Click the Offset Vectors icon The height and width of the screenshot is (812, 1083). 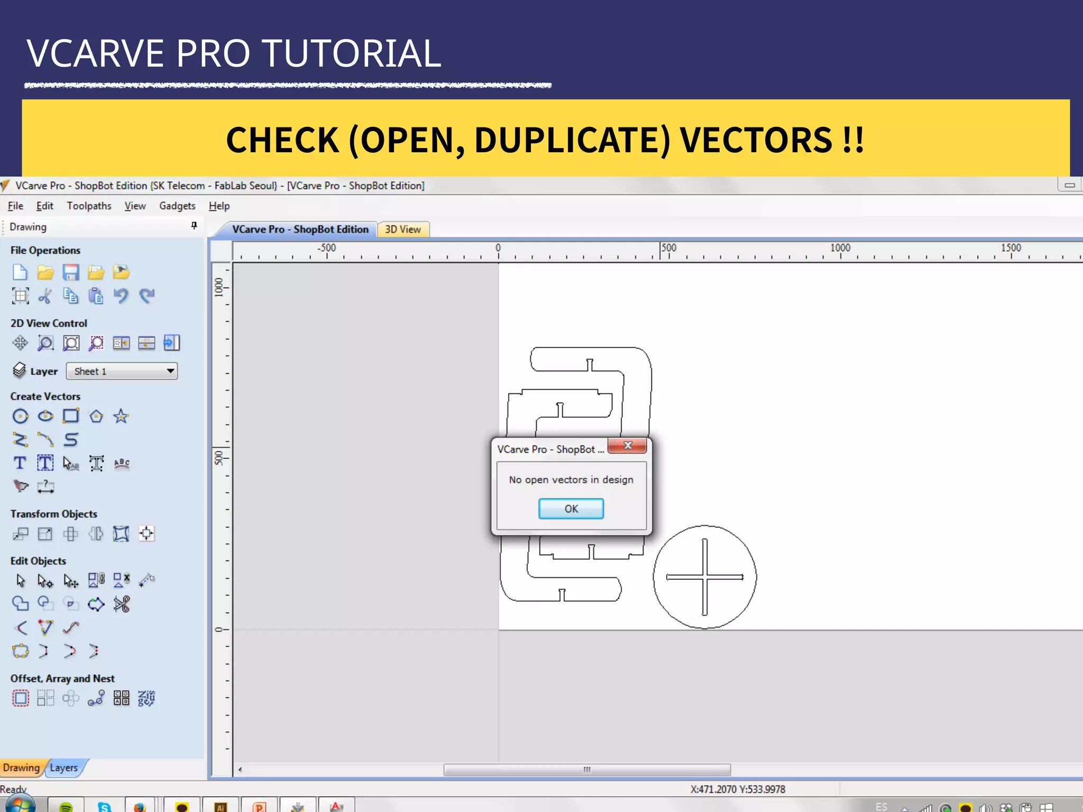(x=20, y=698)
